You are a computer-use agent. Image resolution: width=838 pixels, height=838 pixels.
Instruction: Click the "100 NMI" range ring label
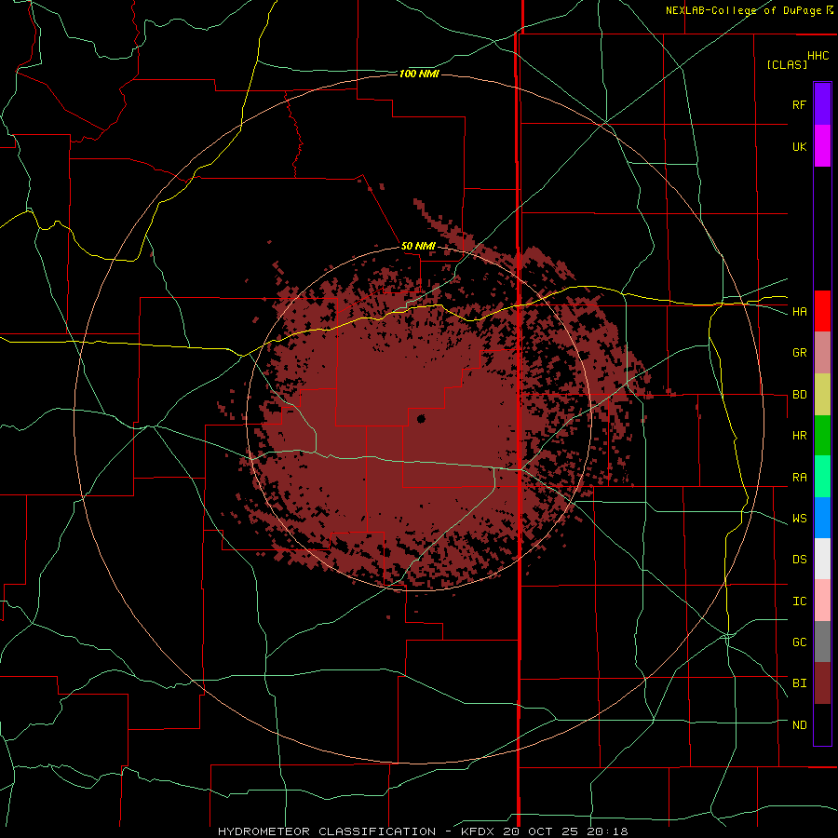click(x=419, y=74)
